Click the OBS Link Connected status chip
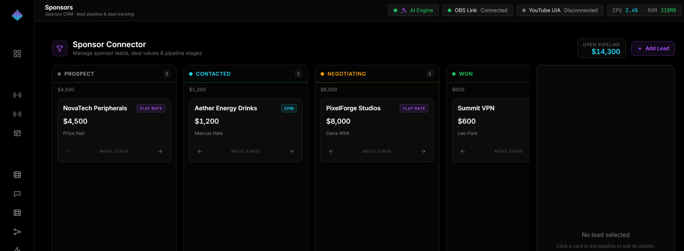This screenshot has width=684, height=251. click(478, 10)
